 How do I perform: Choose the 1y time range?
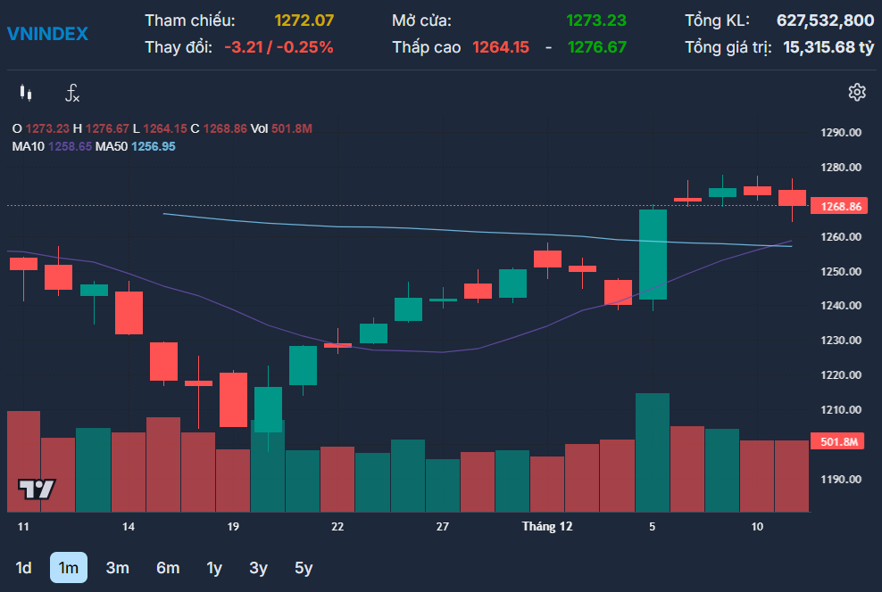214,567
